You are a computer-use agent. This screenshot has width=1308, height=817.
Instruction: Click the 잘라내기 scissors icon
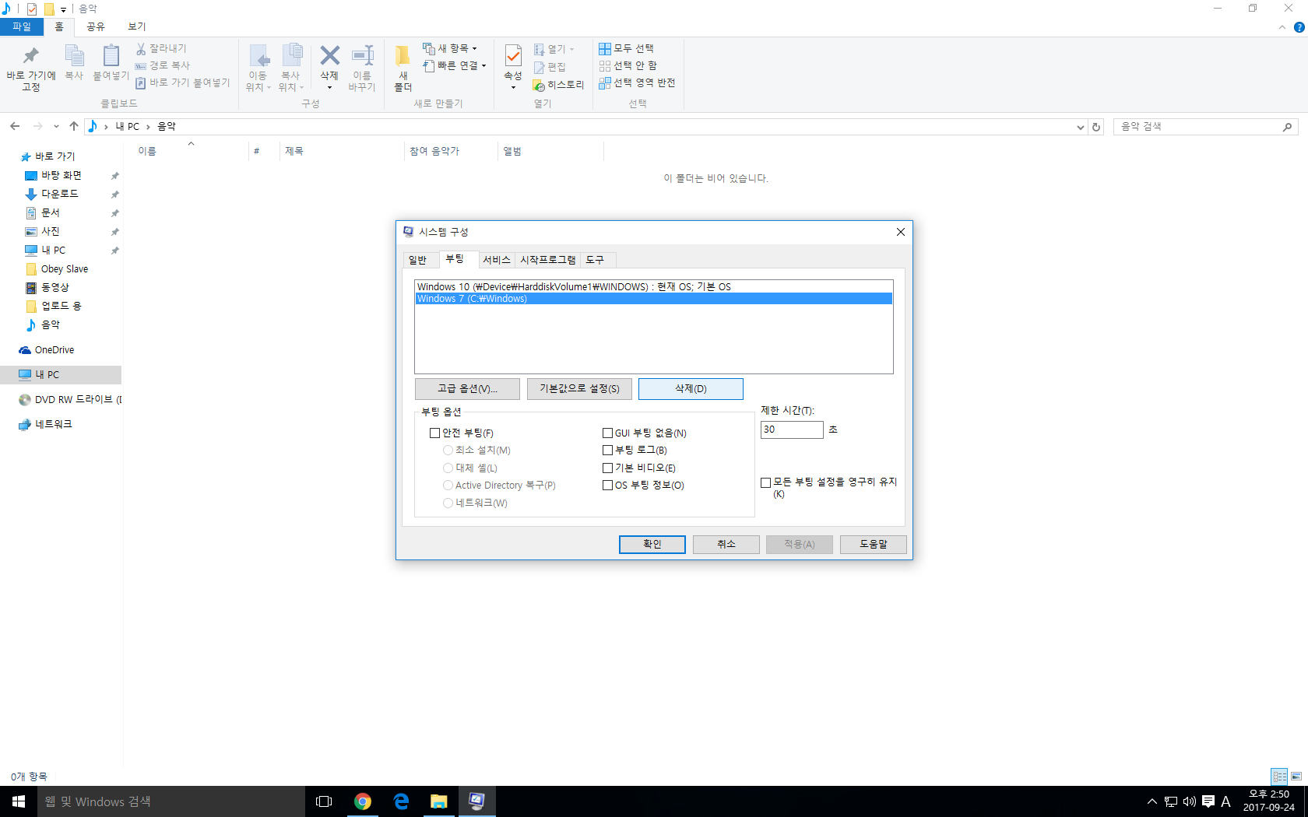tap(141, 48)
